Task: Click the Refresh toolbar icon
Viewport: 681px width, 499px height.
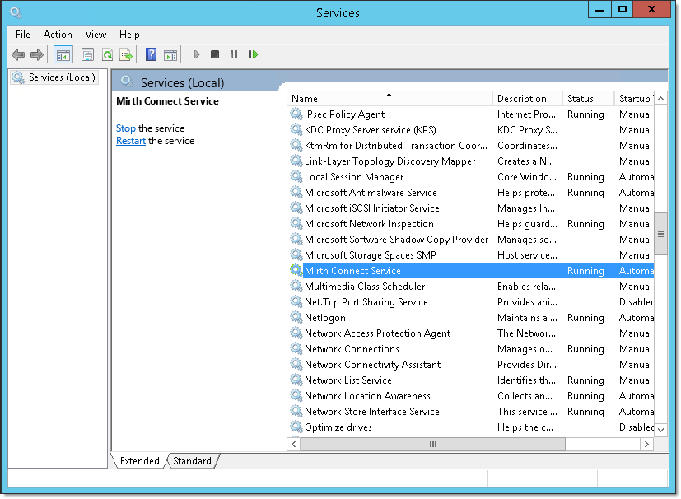Action: click(x=107, y=54)
